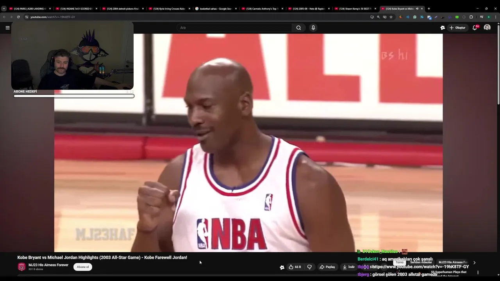Close the basketbal sahası Google Search tab
The height and width of the screenshot is (281, 500).
pos(236,9)
